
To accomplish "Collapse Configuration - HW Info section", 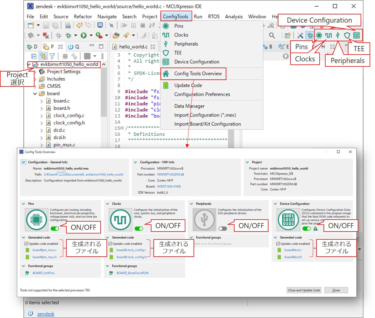I will (135, 162).
